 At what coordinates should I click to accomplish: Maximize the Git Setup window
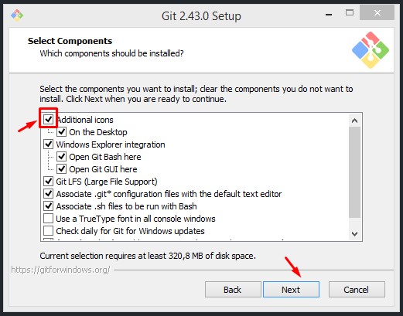click(x=350, y=12)
